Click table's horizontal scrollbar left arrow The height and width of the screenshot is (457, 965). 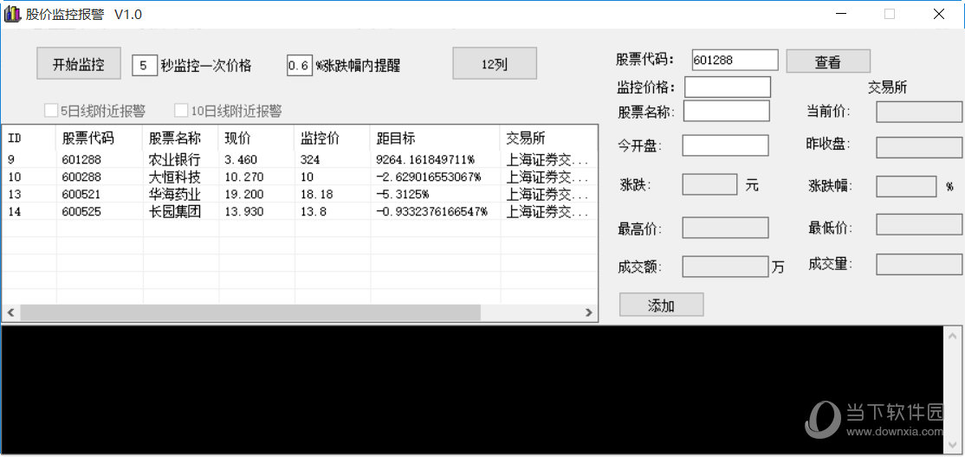(10, 312)
